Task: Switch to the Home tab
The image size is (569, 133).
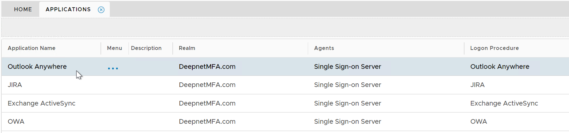Action: pyautogui.click(x=23, y=9)
